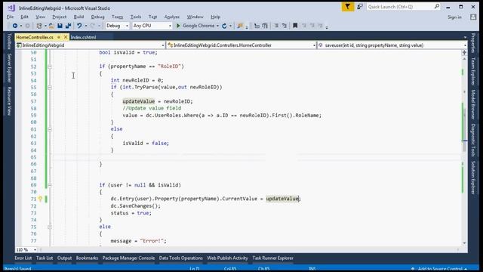This screenshot has width=483, height=272.
Task: Expand the Team Explorer side panel
Action: 473,71
